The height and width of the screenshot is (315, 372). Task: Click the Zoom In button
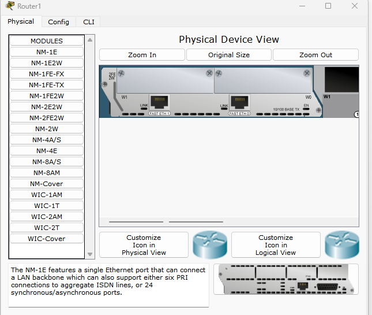click(x=142, y=55)
